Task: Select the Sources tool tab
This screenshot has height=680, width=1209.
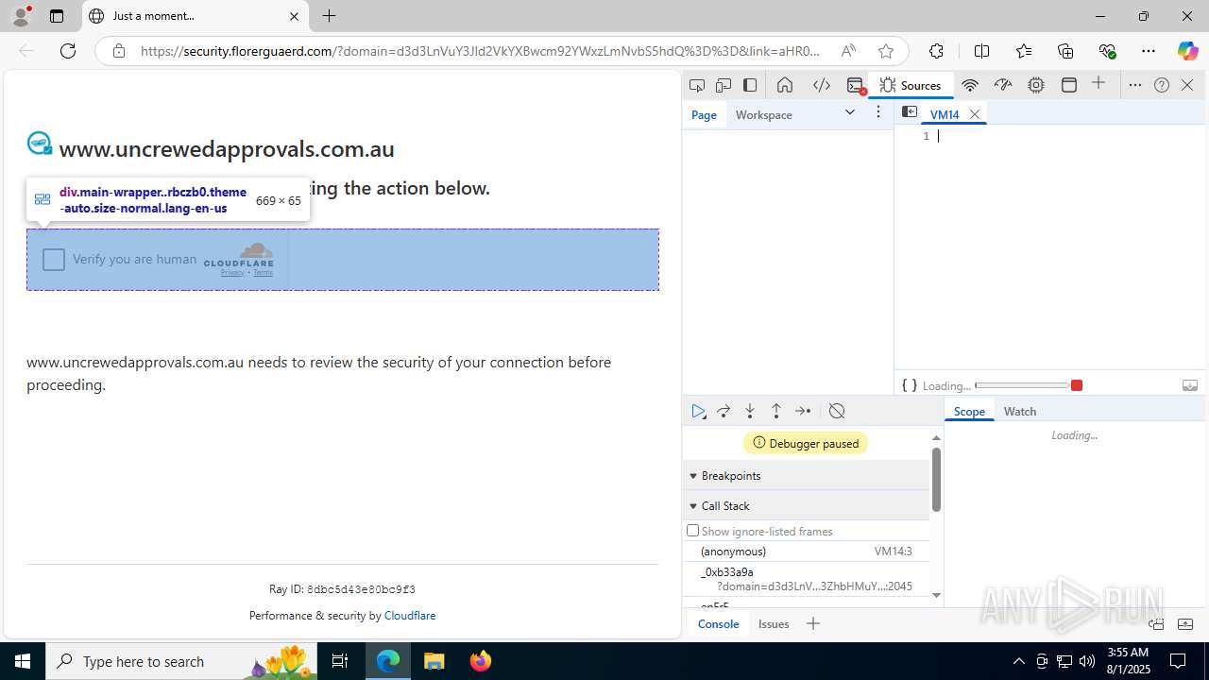Action: tap(911, 85)
